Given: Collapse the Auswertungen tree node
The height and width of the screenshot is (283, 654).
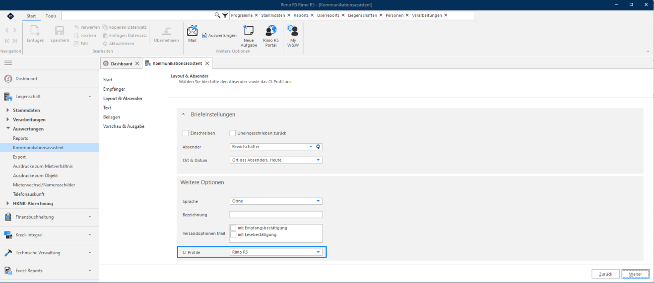Looking at the screenshot, I should [8, 129].
